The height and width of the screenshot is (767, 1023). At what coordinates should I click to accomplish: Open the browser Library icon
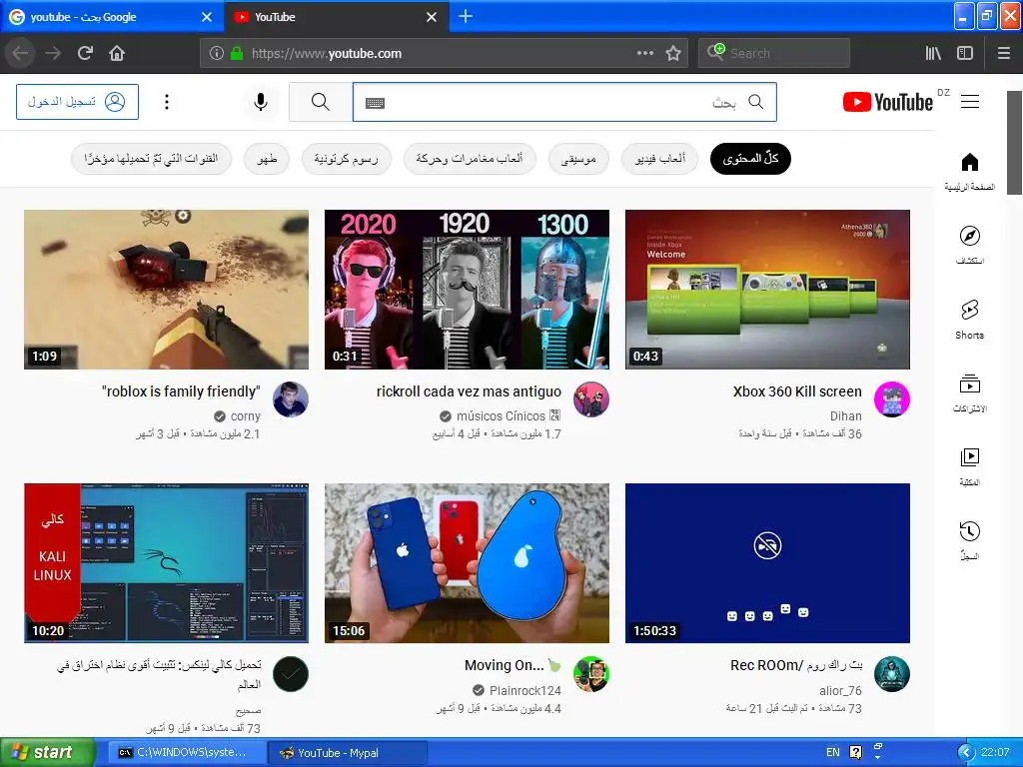point(933,54)
